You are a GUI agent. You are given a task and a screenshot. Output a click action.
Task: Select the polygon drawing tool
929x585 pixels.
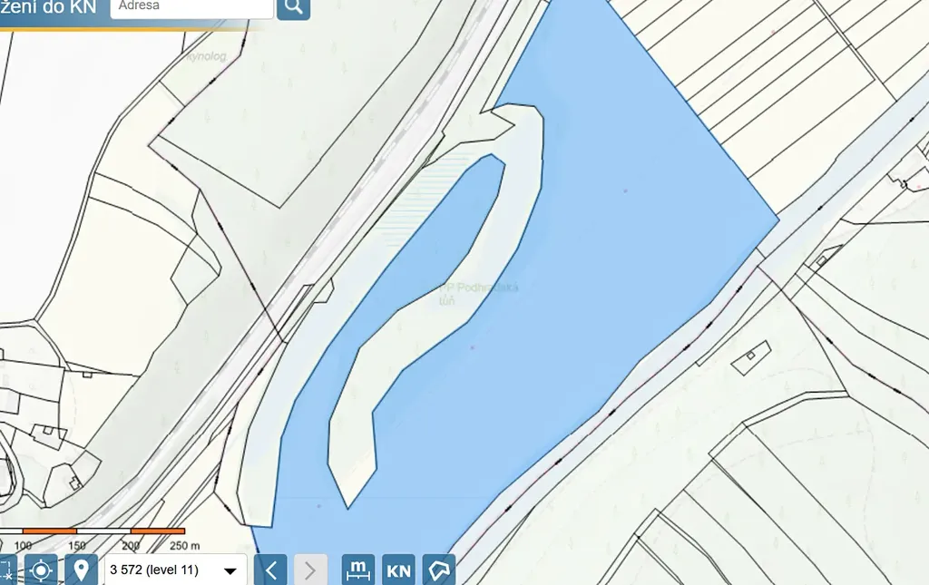[x=439, y=570]
